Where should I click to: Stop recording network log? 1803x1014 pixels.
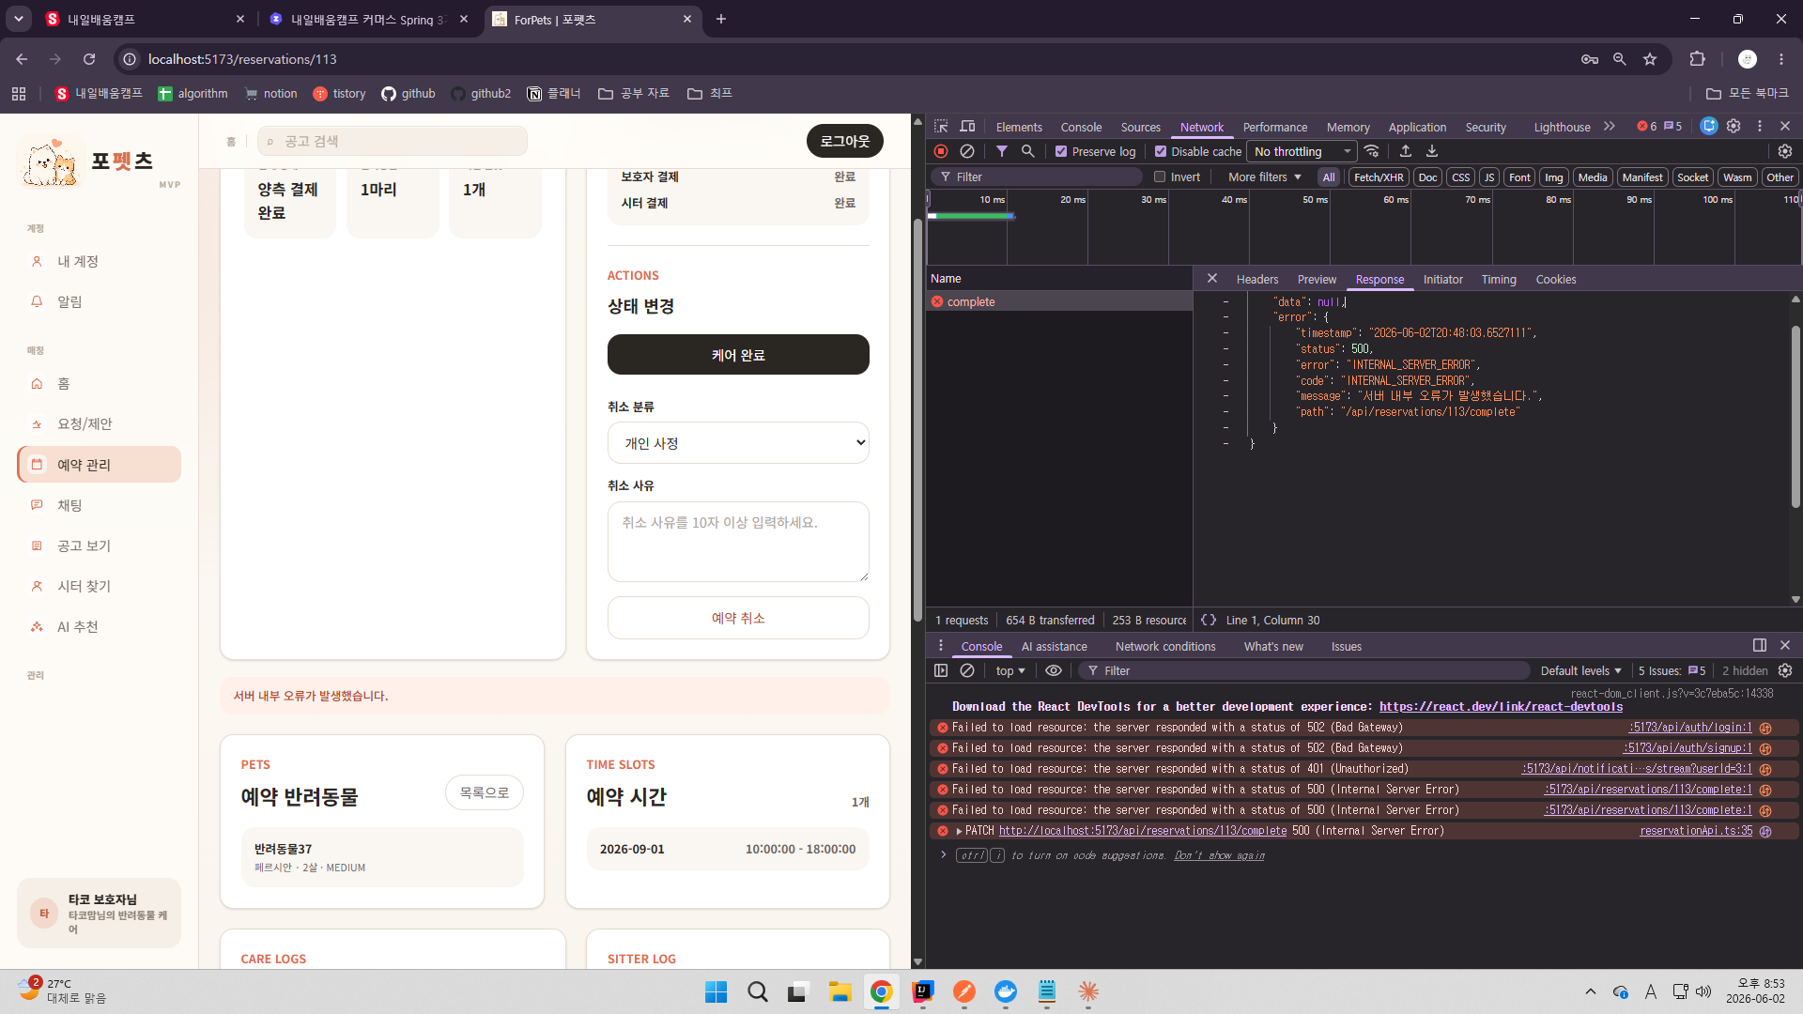941,151
